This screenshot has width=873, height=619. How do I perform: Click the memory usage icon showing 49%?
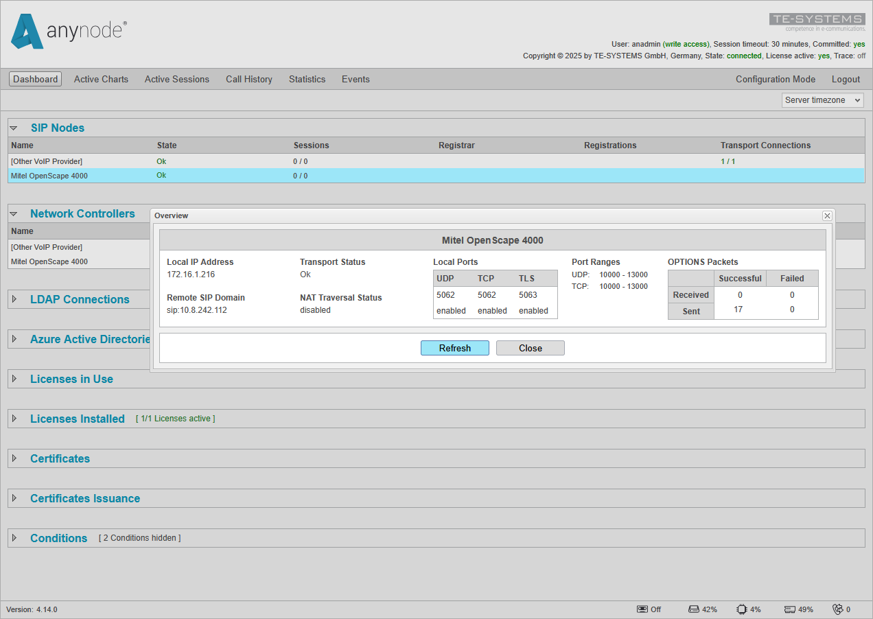click(788, 609)
